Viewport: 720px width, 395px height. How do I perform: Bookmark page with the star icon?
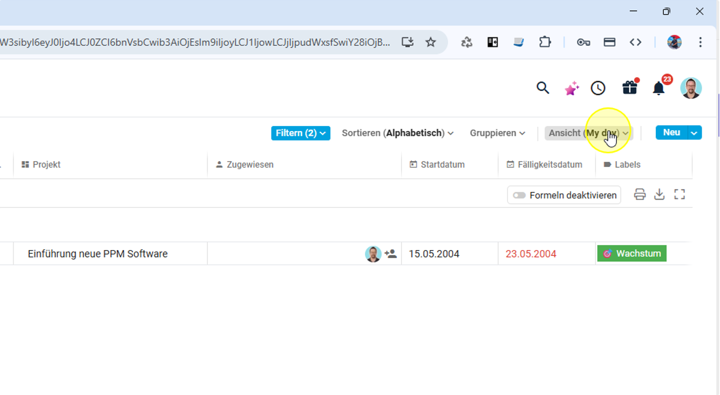coord(431,42)
